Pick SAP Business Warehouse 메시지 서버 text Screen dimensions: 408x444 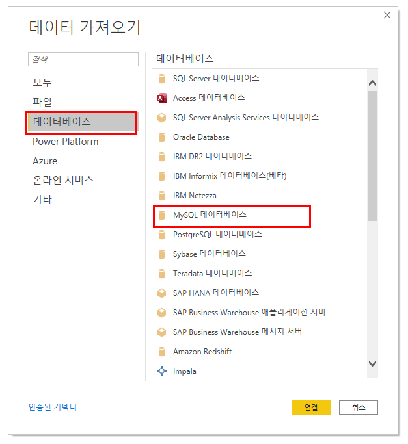coord(238,332)
